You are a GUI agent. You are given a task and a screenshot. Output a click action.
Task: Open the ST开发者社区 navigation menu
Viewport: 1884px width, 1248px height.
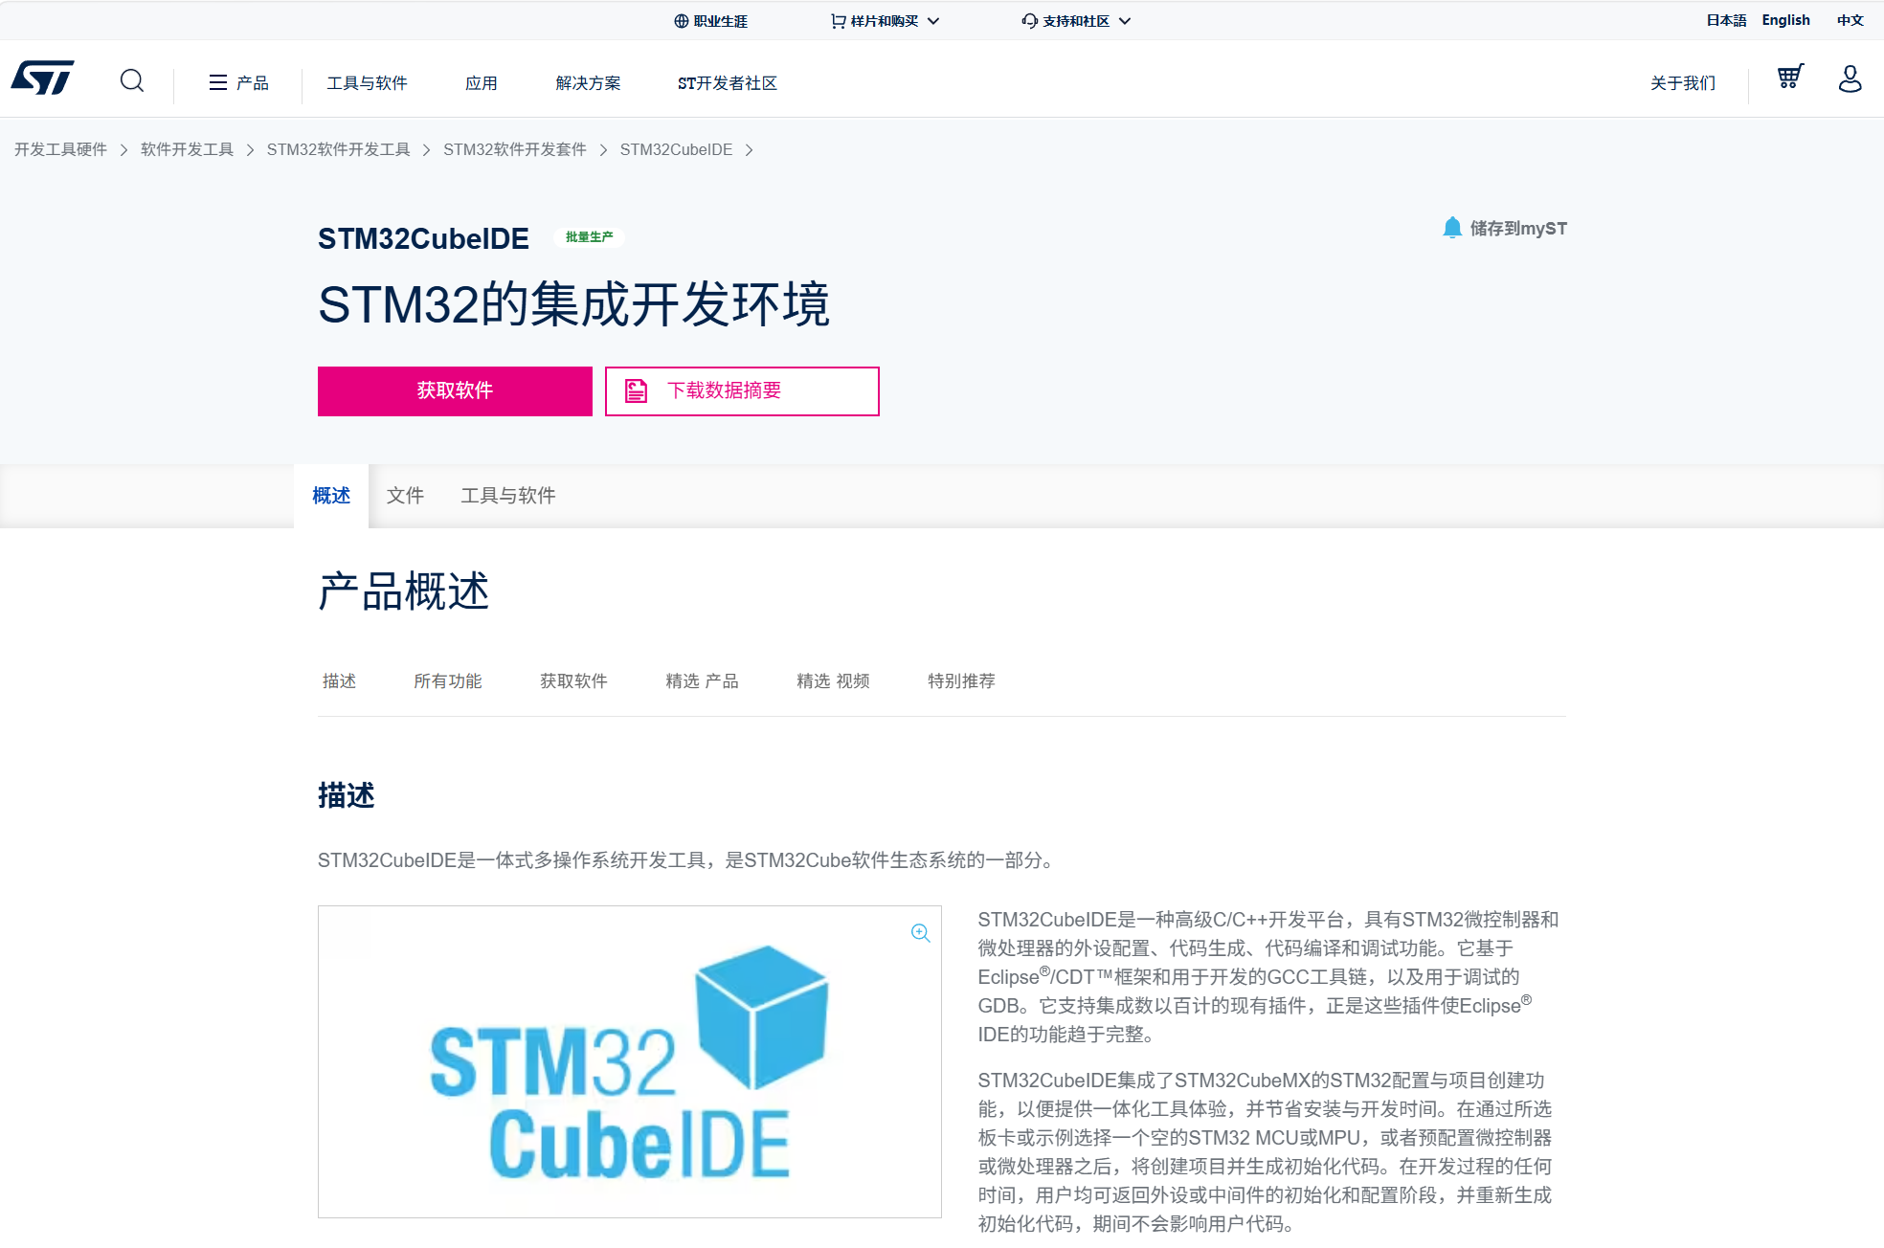(728, 83)
